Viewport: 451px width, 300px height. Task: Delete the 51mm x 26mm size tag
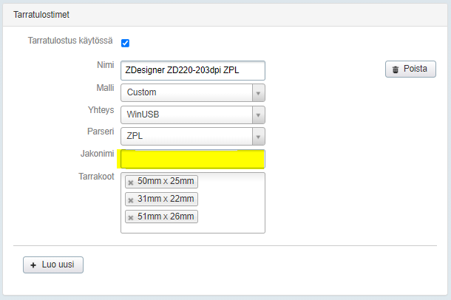(131, 217)
